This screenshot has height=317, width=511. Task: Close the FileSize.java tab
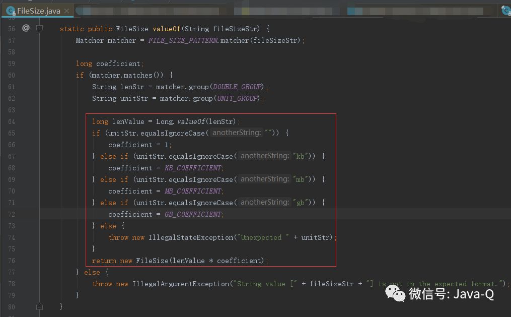(x=66, y=11)
